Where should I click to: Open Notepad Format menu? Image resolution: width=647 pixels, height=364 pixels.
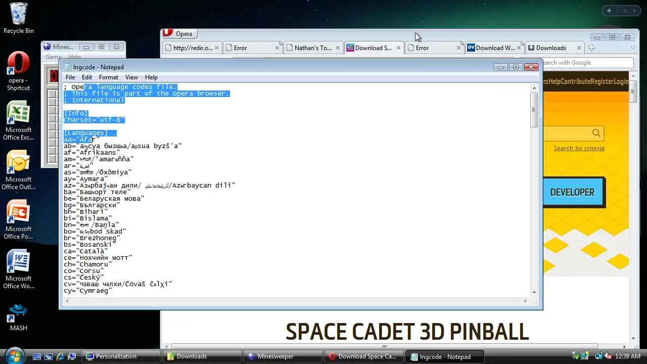pyautogui.click(x=109, y=77)
